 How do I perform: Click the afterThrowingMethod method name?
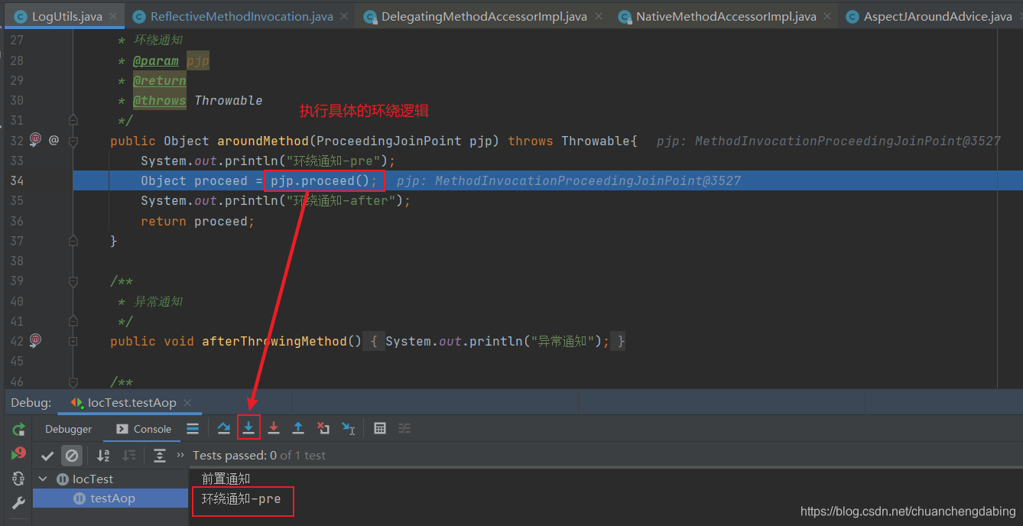[x=274, y=341]
